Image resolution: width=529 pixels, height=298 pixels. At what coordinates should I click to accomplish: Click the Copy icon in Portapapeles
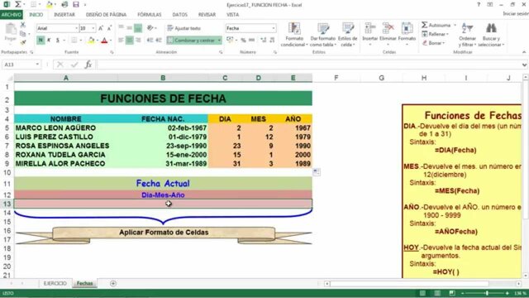[23, 34]
